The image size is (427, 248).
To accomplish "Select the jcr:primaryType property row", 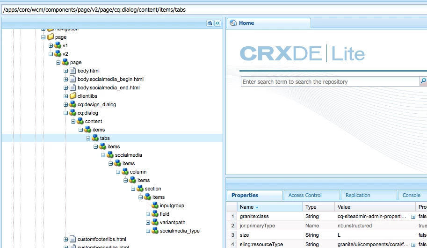I will [x=326, y=226].
